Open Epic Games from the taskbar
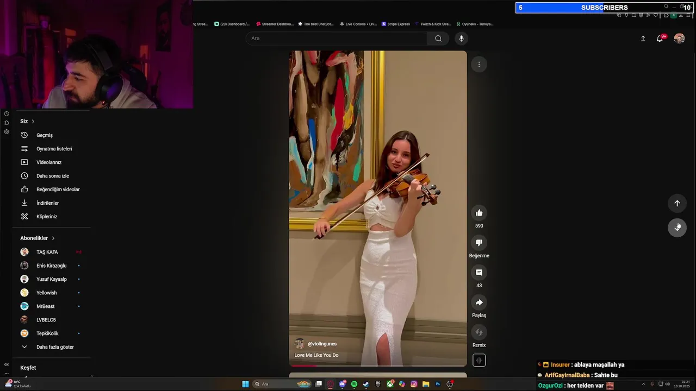Image resolution: width=696 pixels, height=391 pixels. tap(378, 384)
